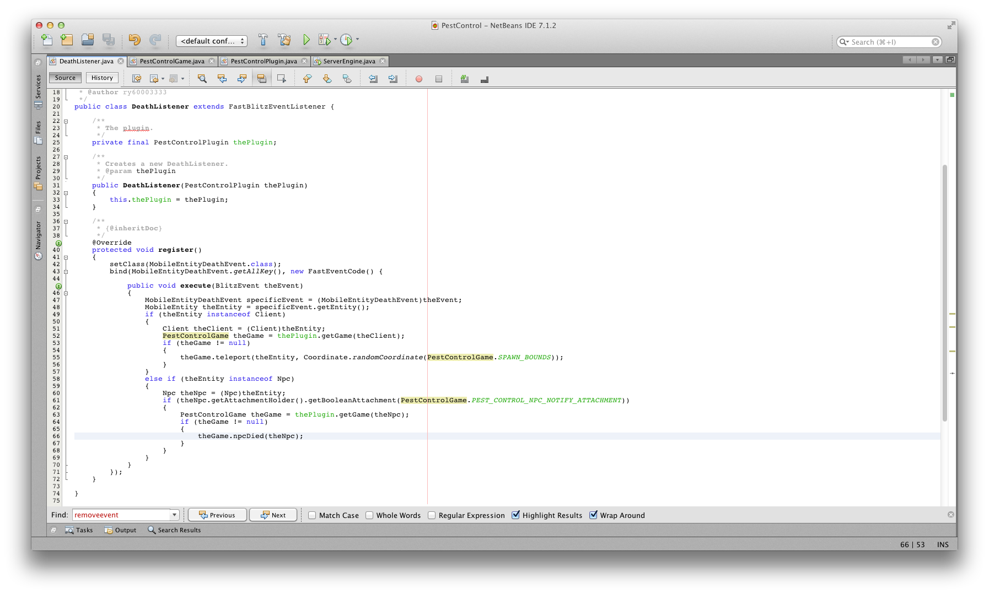Click in the Find text field
Image resolution: width=989 pixels, height=594 pixels.
(121, 515)
